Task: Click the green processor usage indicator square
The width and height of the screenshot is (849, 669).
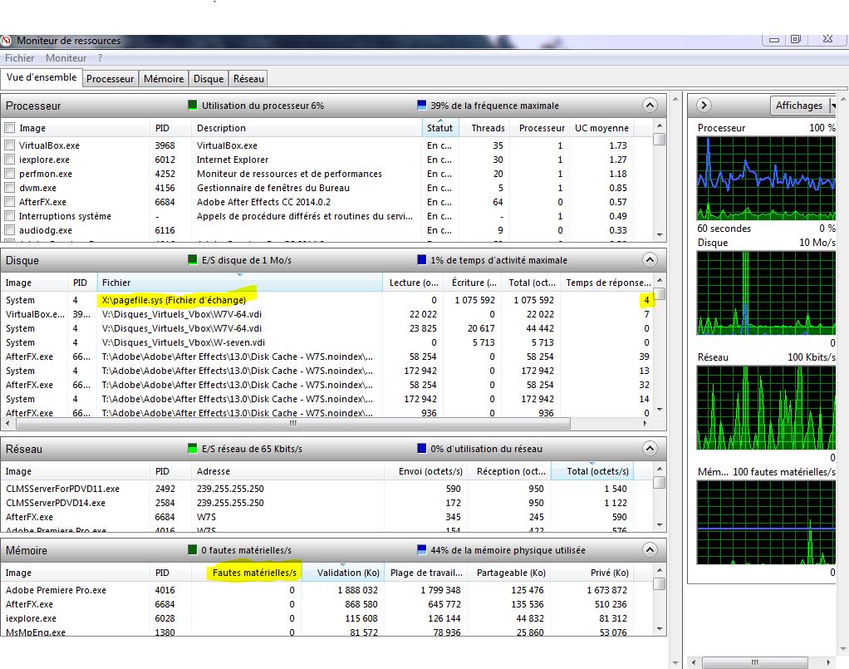Action: (193, 106)
